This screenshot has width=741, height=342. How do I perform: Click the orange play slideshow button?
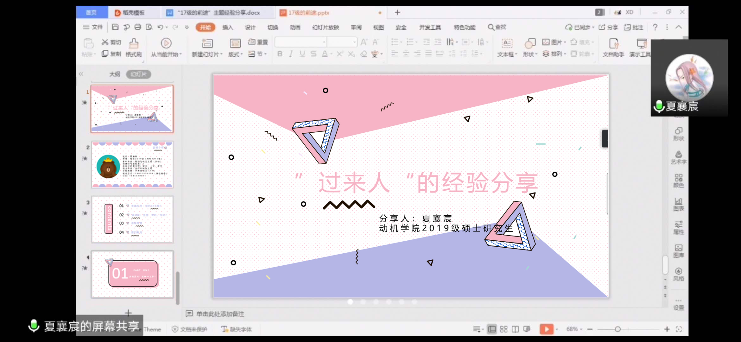[x=547, y=329]
